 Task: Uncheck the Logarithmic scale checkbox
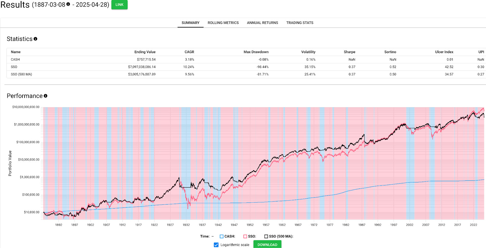pos(216,245)
